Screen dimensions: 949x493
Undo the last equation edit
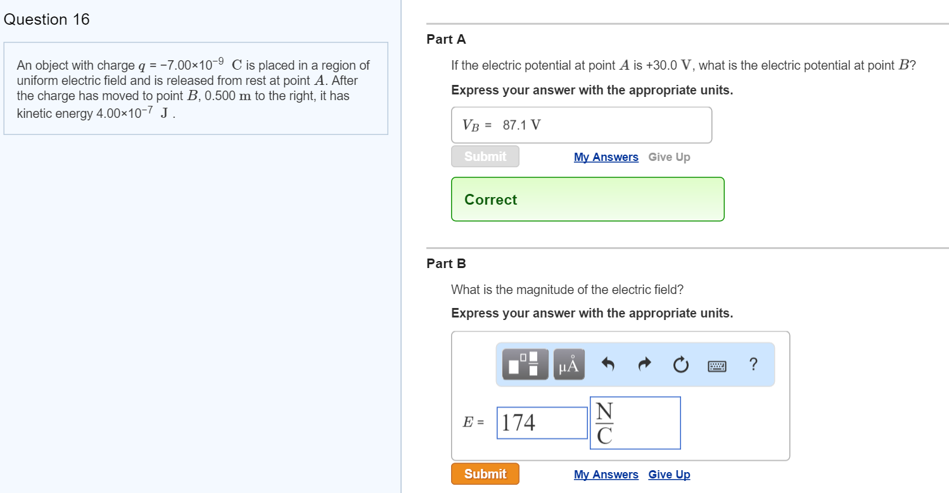click(607, 364)
